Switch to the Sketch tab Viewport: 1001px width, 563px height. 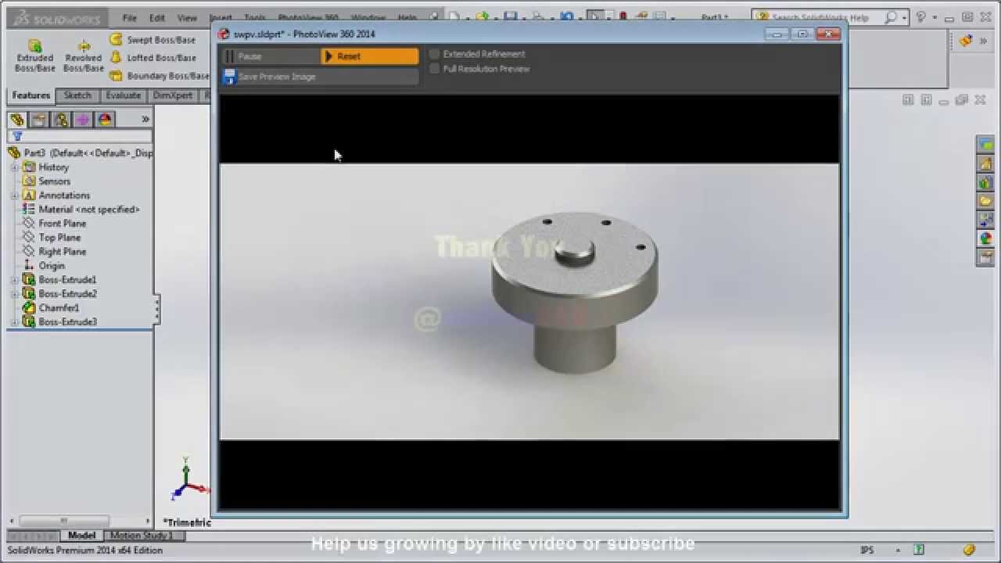tap(77, 95)
